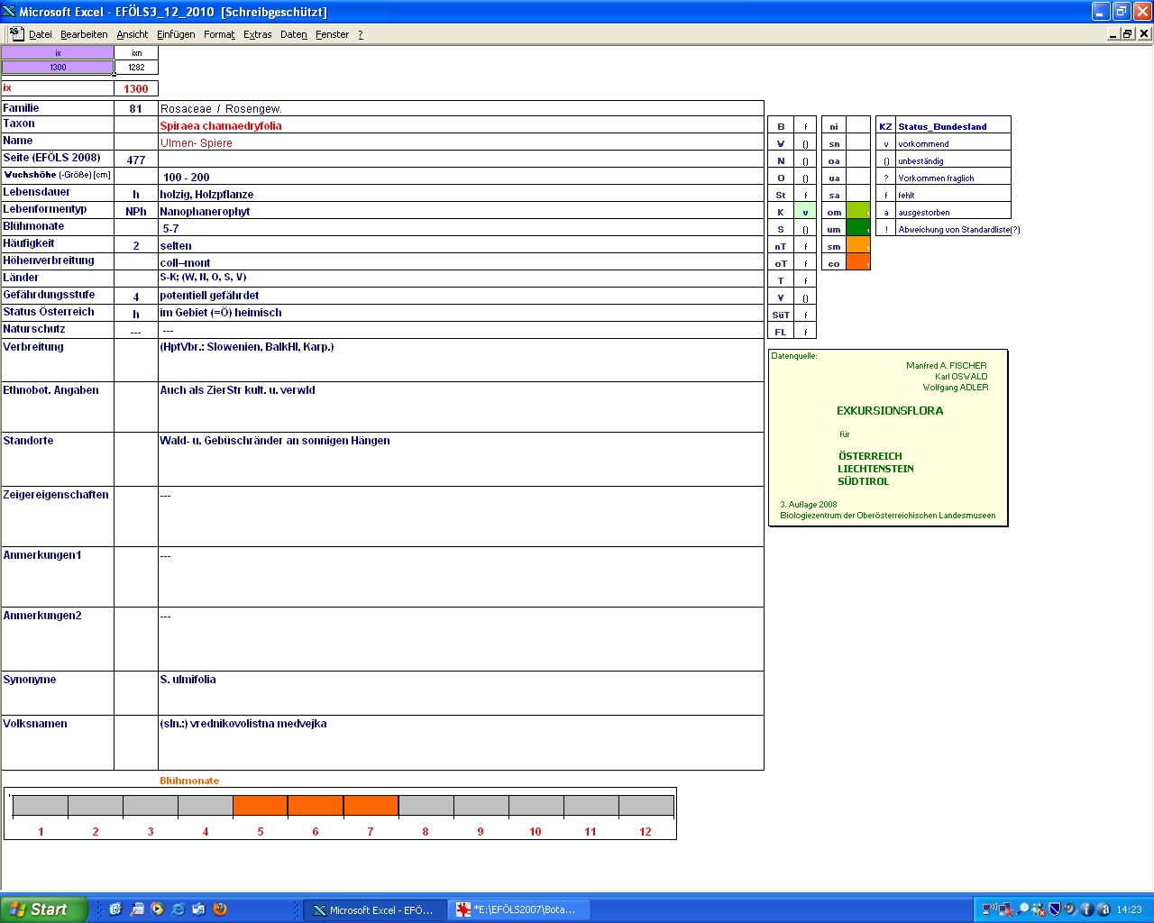Open the Ansicht menu
Image resolution: width=1154 pixels, height=923 pixels.
coord(132,34)
